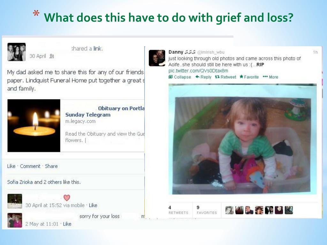Screen dimensions: 327x245
Task: Click the Reply arrow icon on tweet
Action: coord(197,77)
